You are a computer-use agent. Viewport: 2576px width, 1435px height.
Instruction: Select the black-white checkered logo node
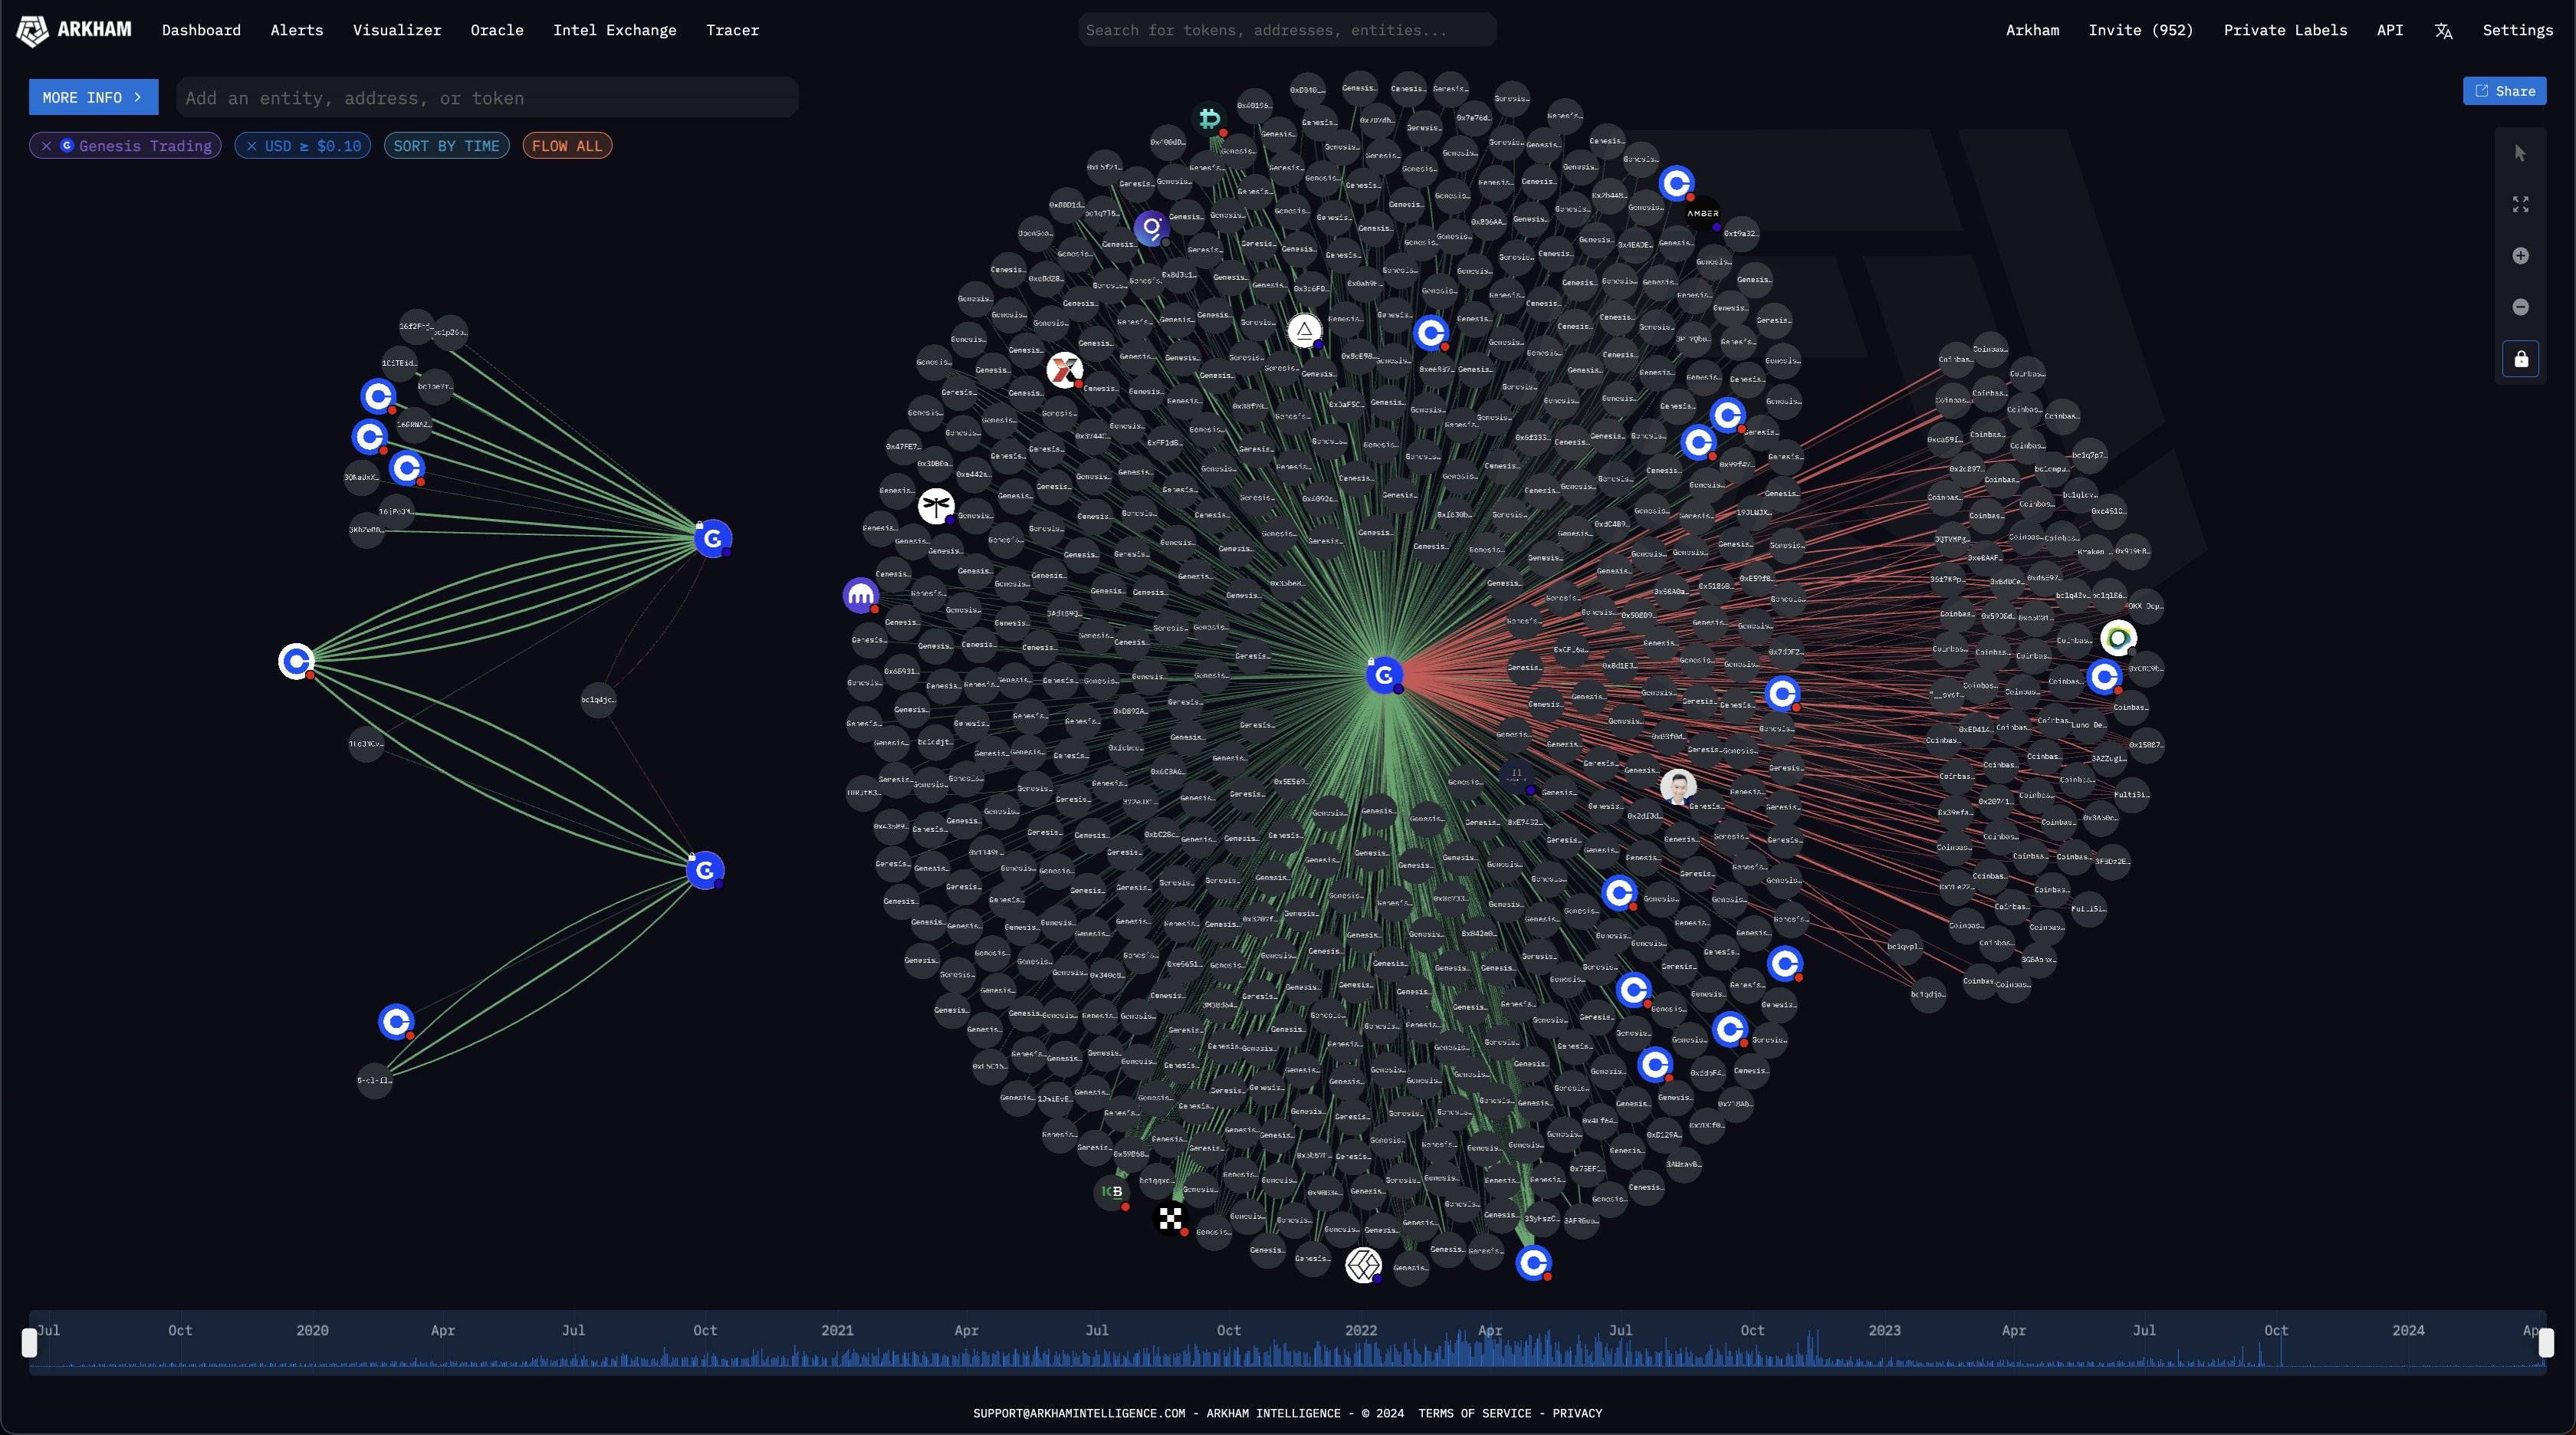(1170, 1218)
